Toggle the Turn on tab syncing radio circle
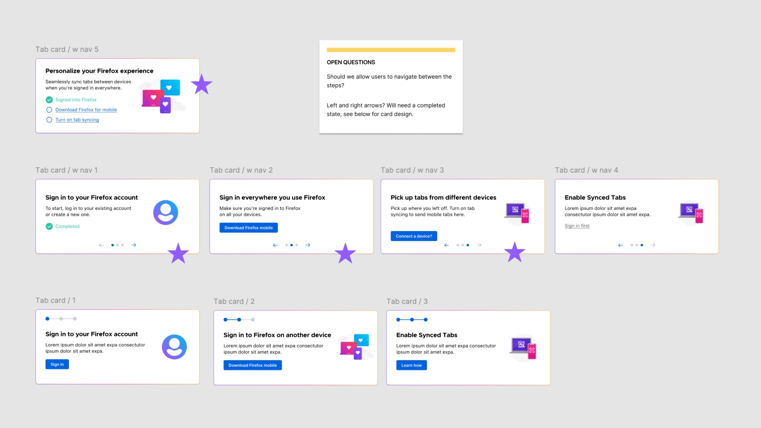761x428 pixels. [49, 120]
